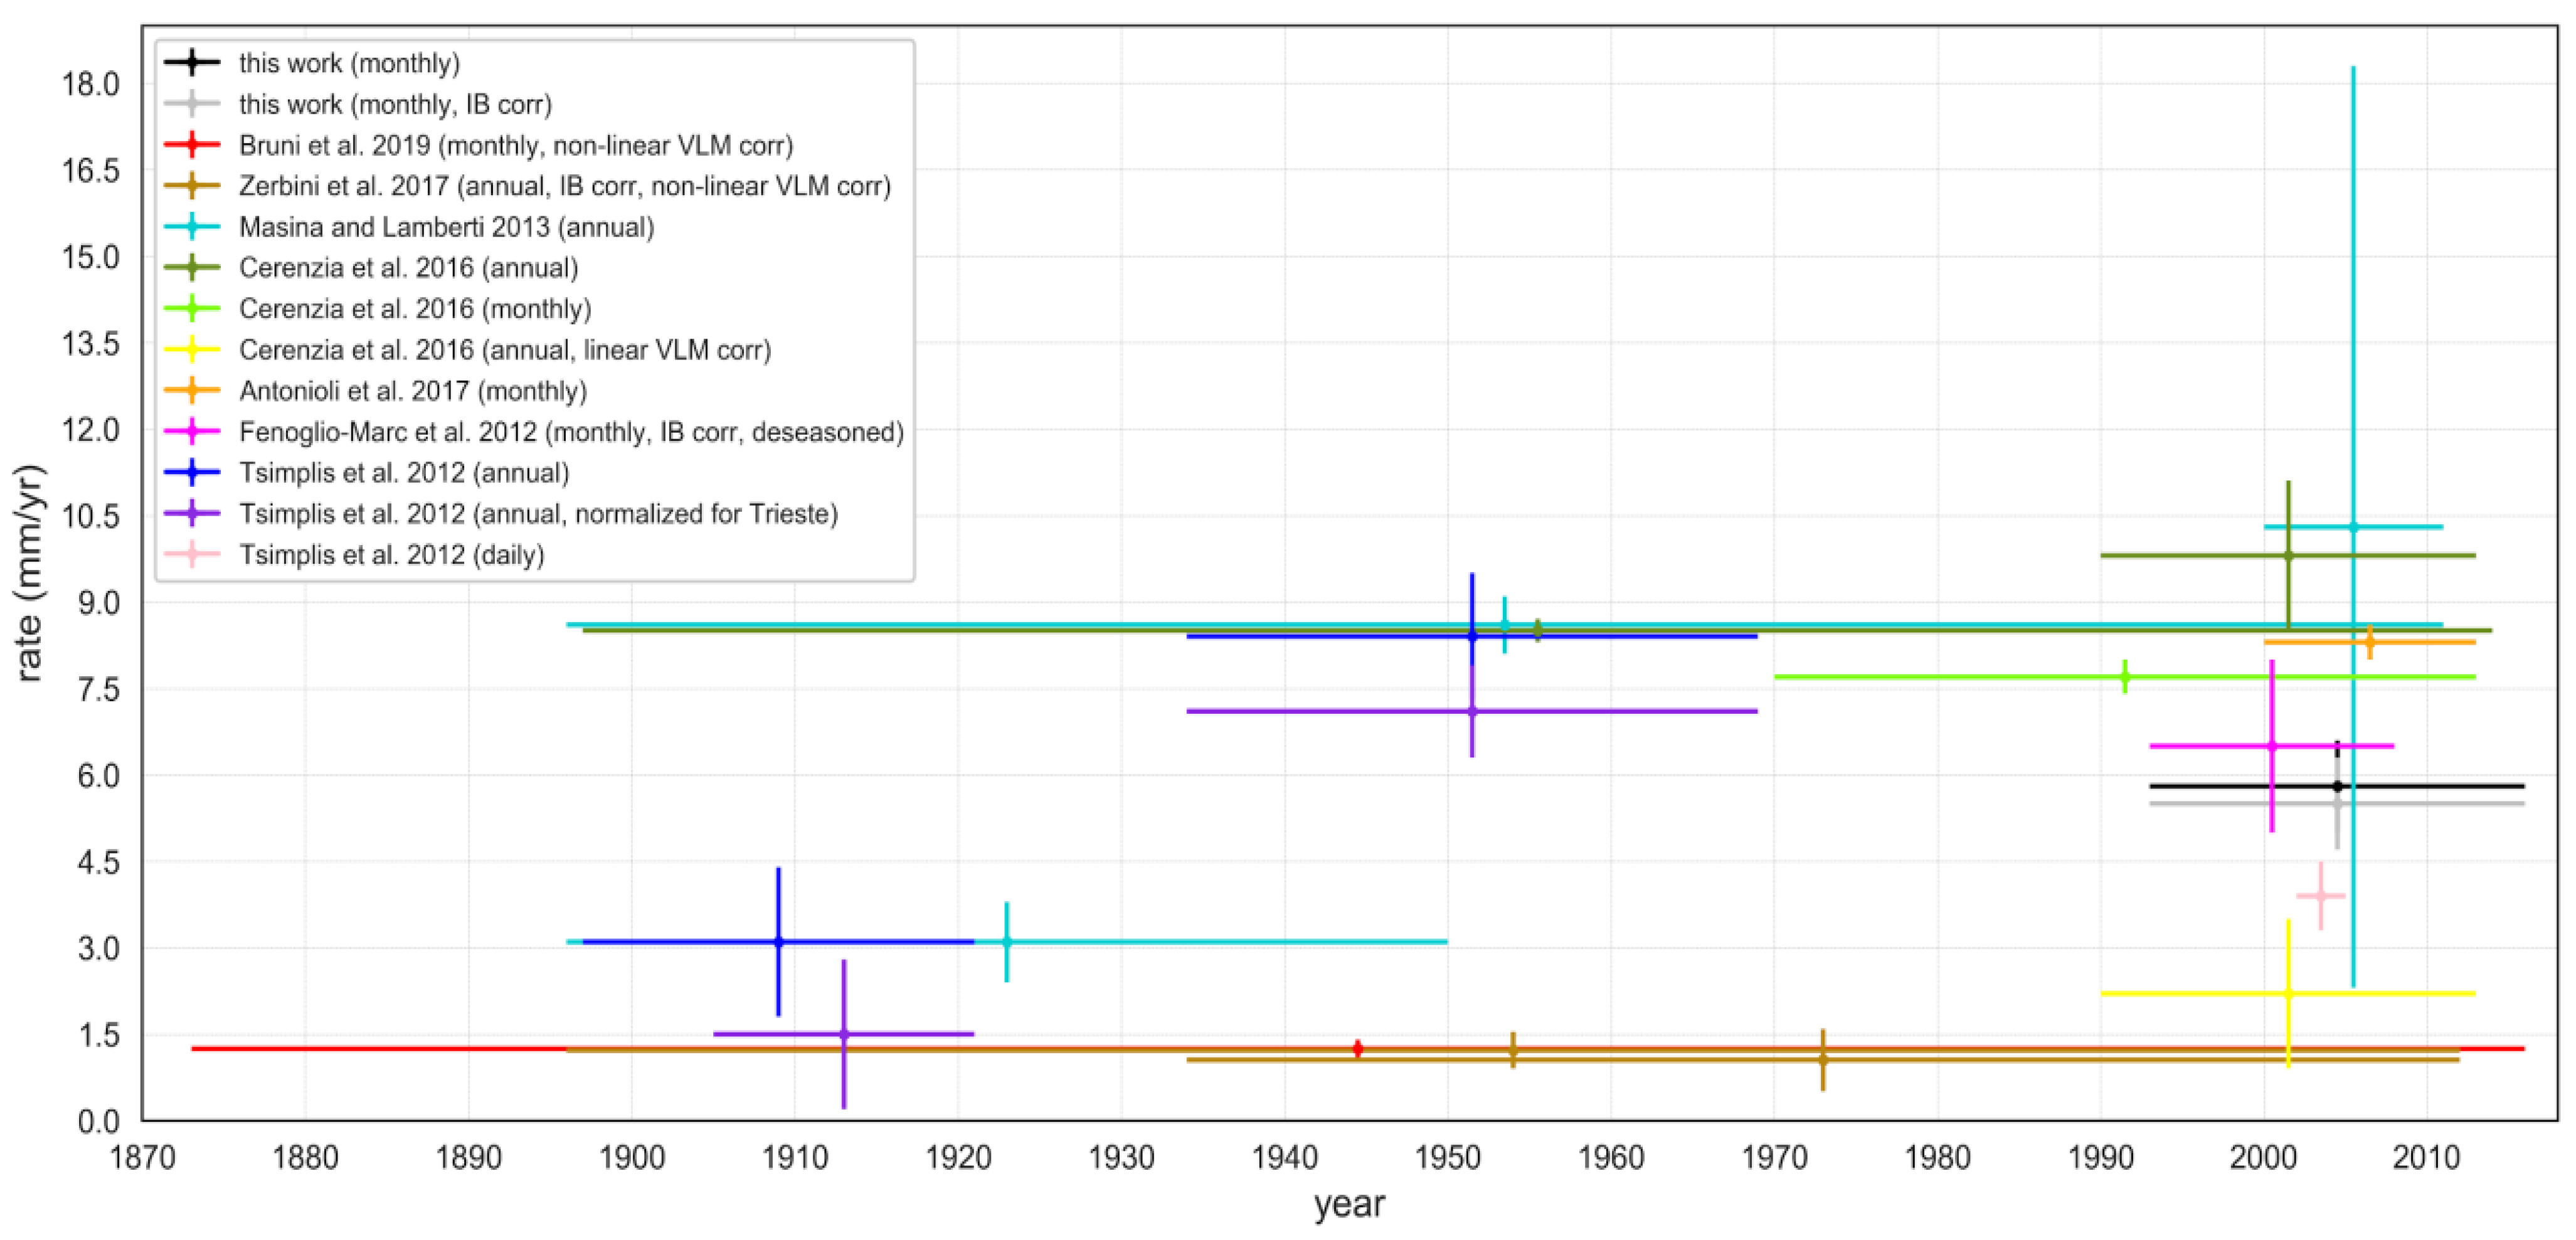Click the 'rate (mm/yr)' y-axis title
Image resolution: width=2576 pixels, height=1240 pixels.
click(30, 573)
